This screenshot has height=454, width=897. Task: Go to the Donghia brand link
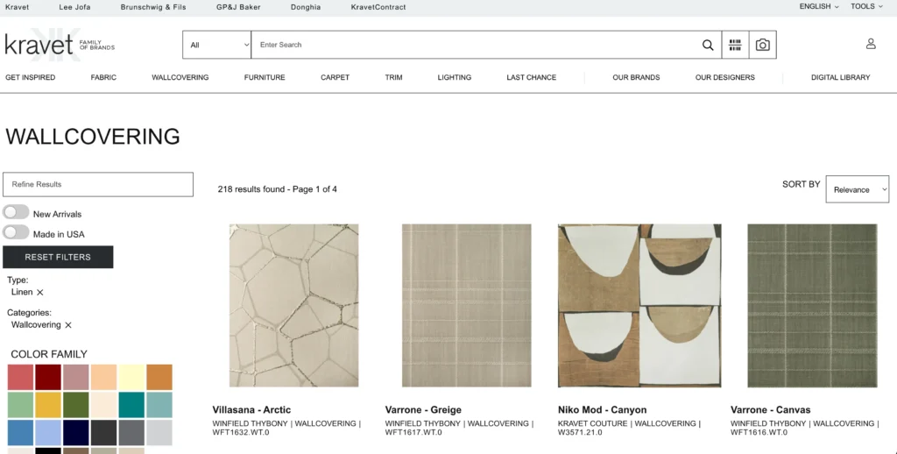click(x=306, y=7)
